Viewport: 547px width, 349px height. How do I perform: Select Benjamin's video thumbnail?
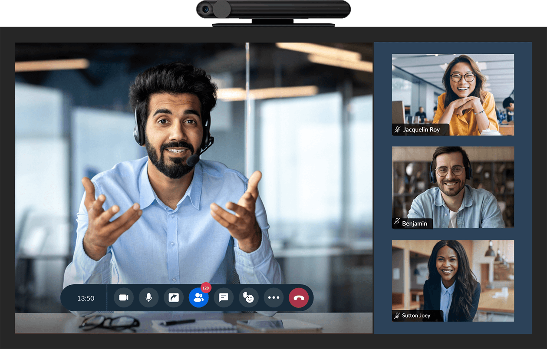click(453, 187)
